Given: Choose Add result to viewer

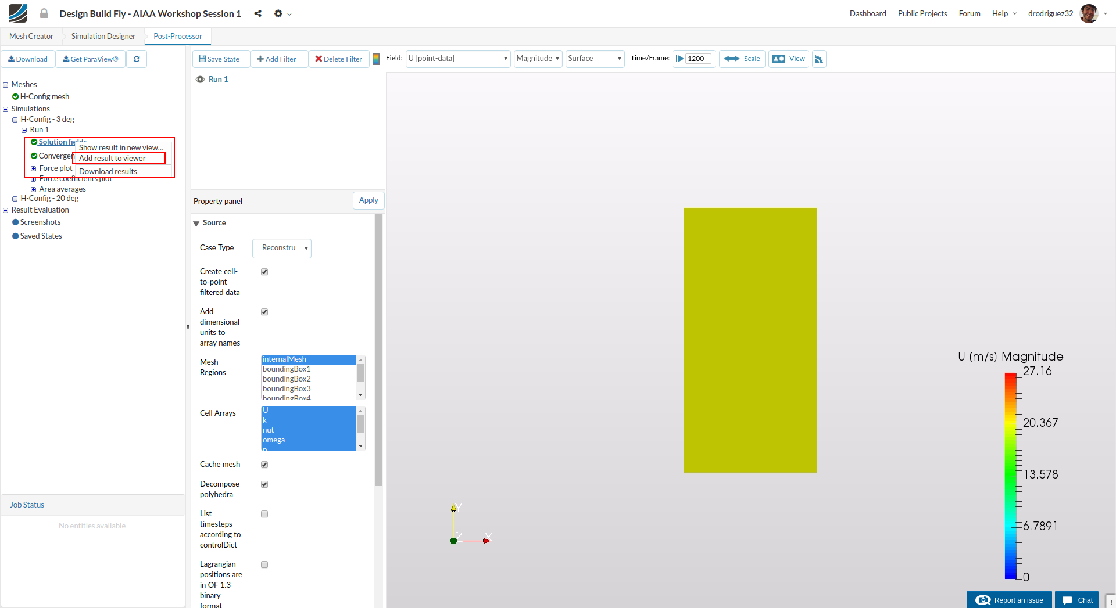Looking at the screenshot, I should (x=119, y=158).
